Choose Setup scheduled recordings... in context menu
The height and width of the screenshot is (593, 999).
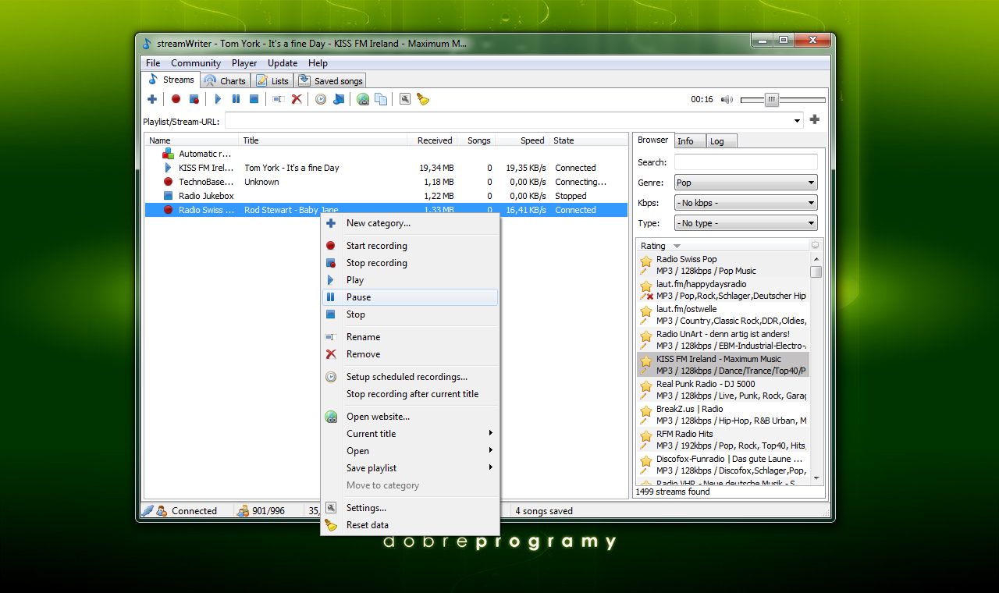point(410,377)
